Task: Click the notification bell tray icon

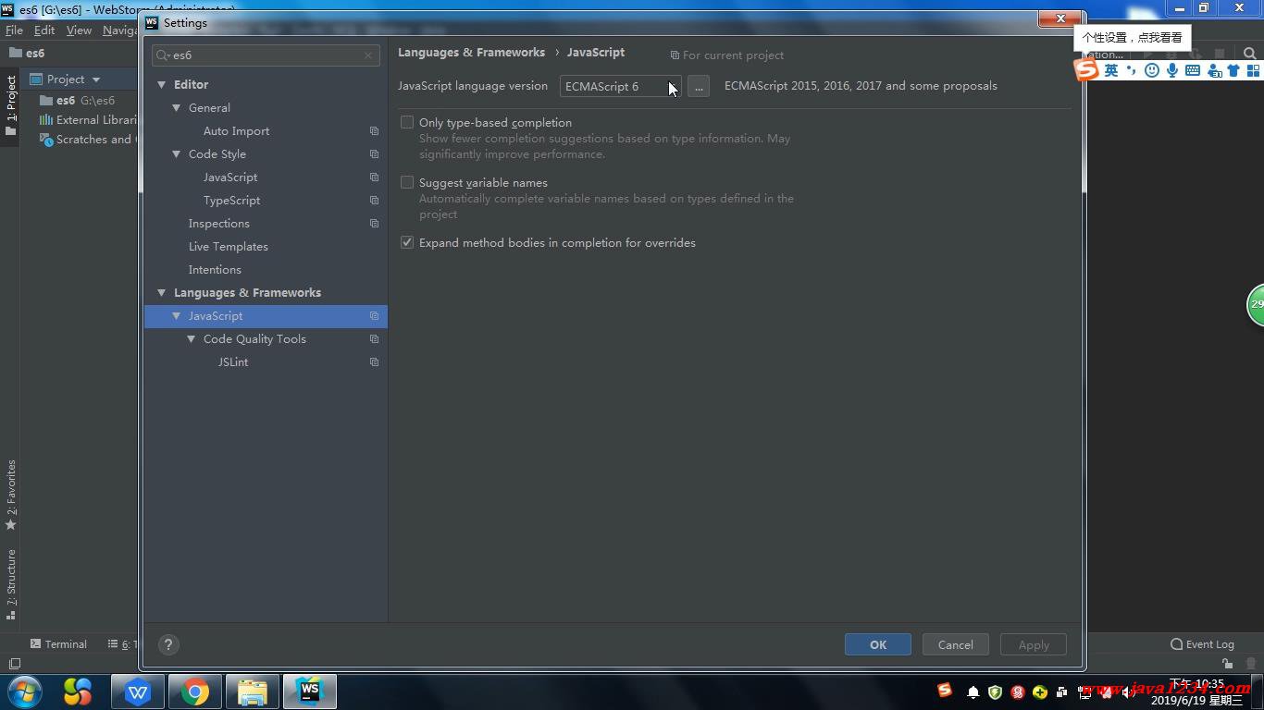Action: pos(973,692)
